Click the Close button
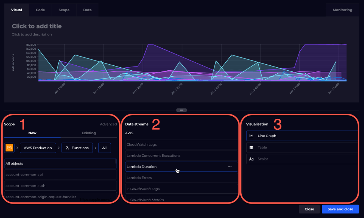 (309, 209)
